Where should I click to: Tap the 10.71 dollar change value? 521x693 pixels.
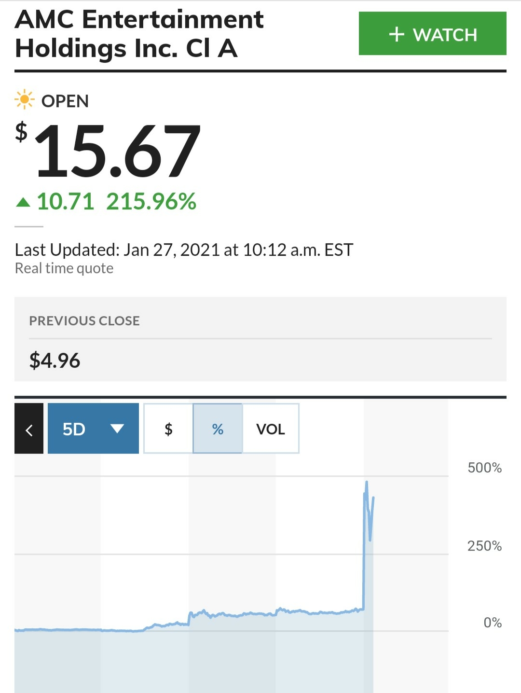[x=66, y=201]
